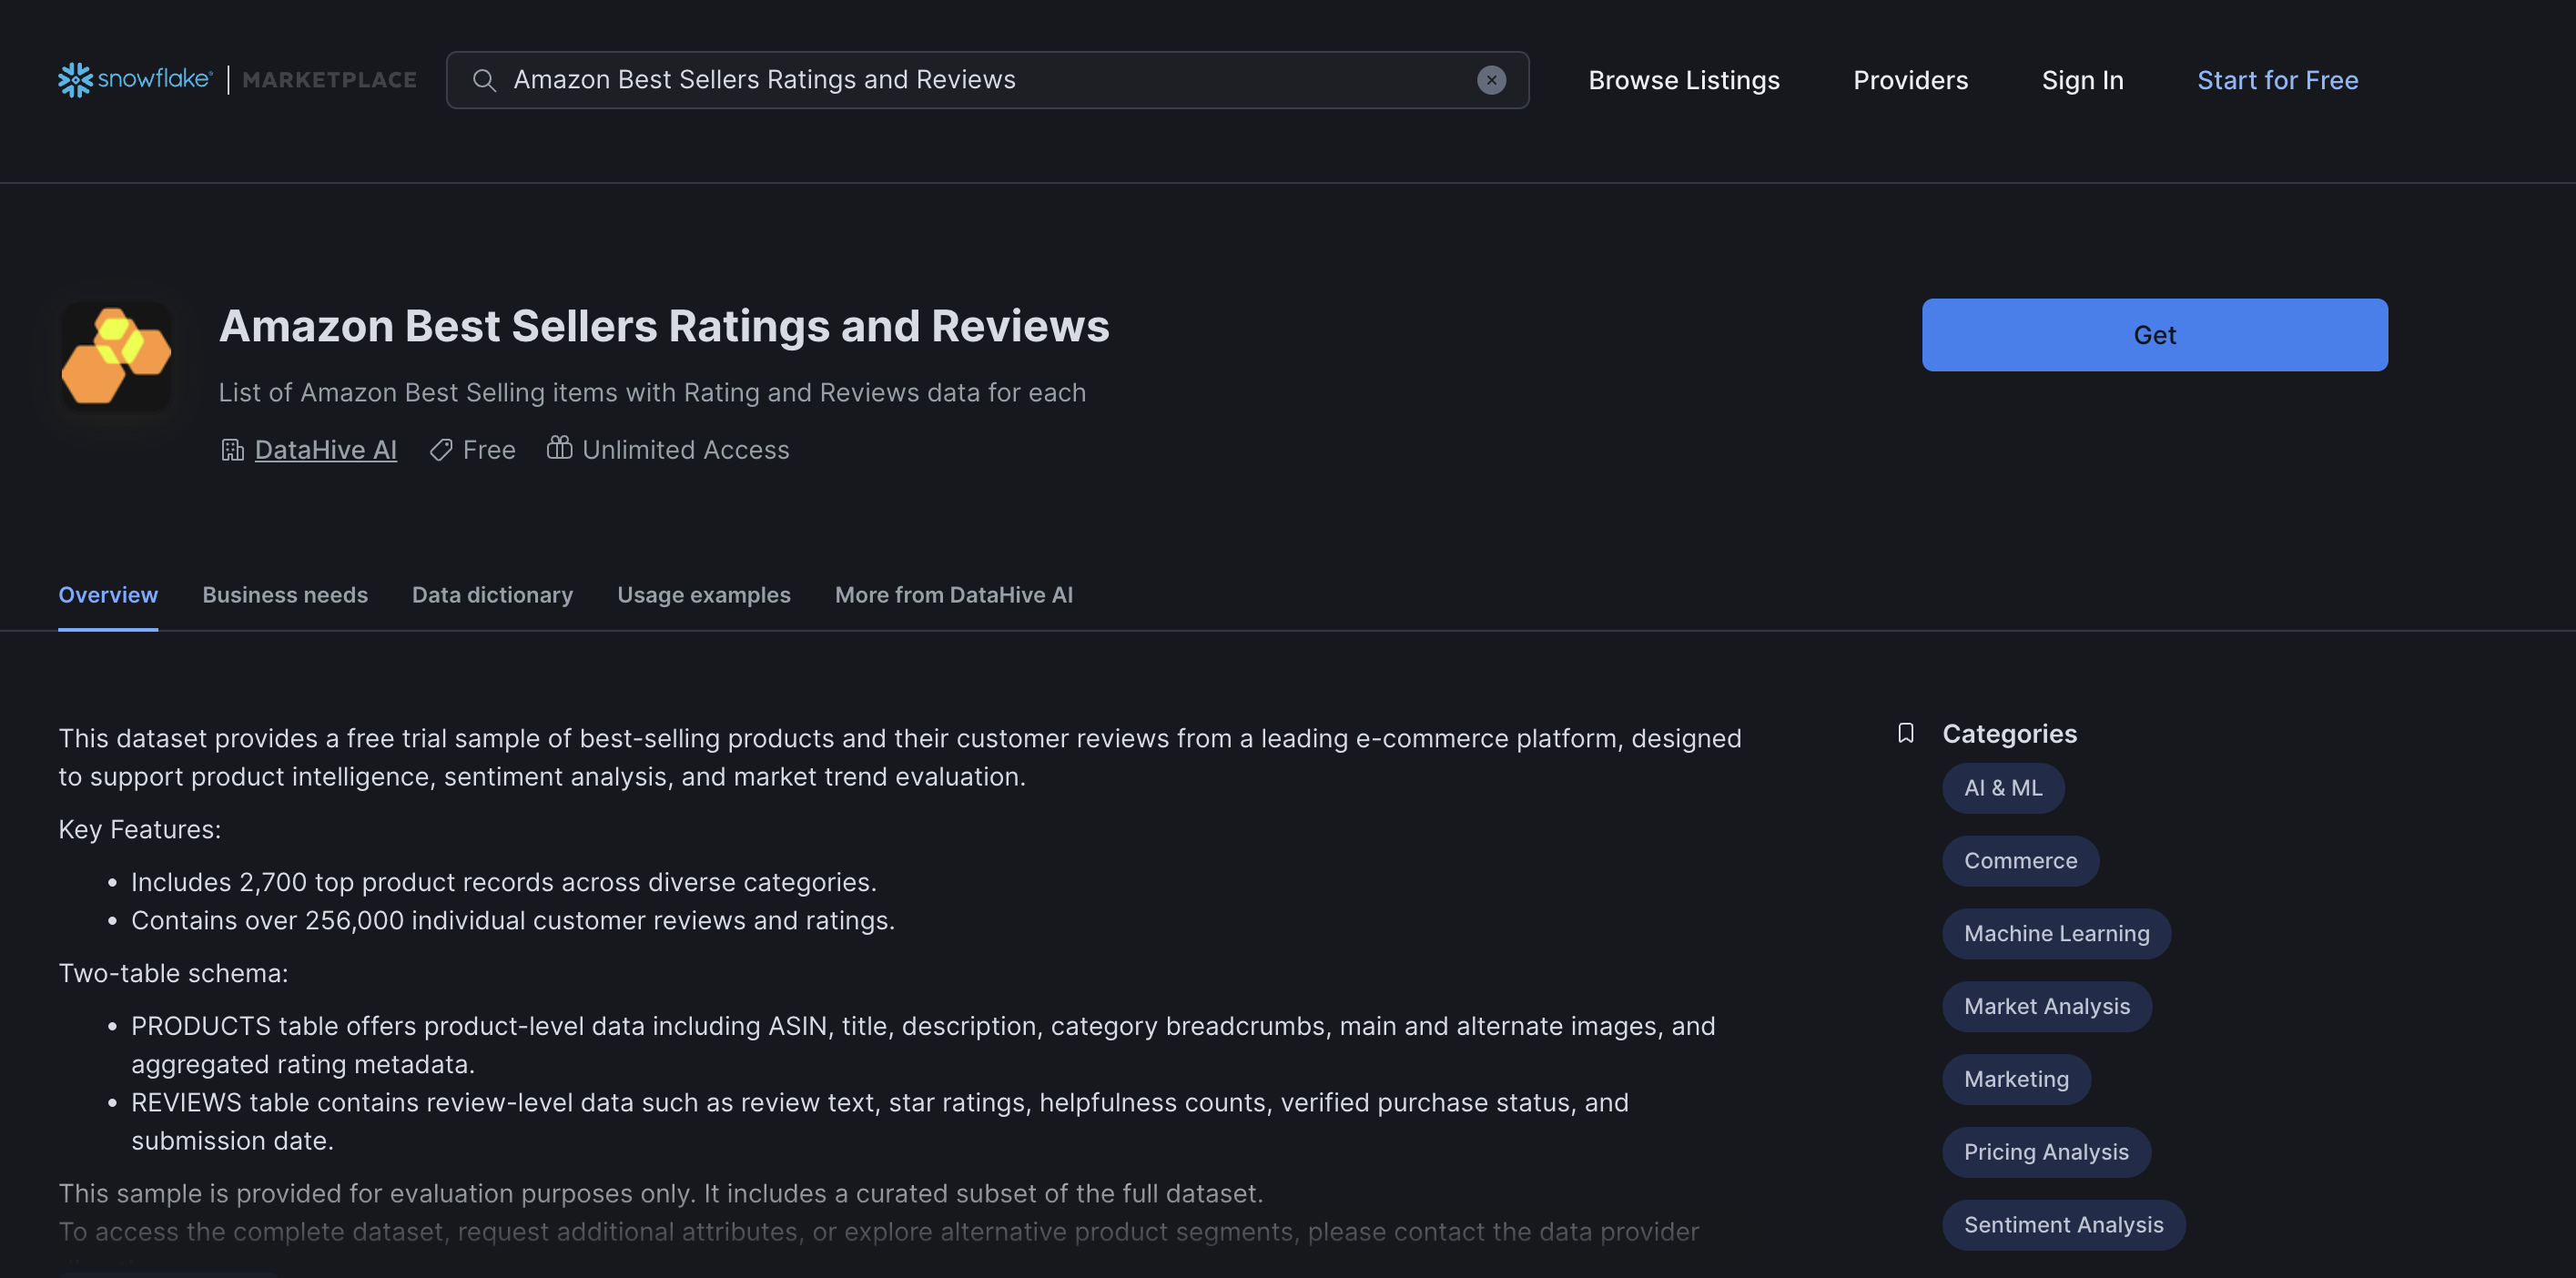Click the subtitle 'List of Amazon Best Selling items'
Screen dimensions: 2576x1278
652,392
